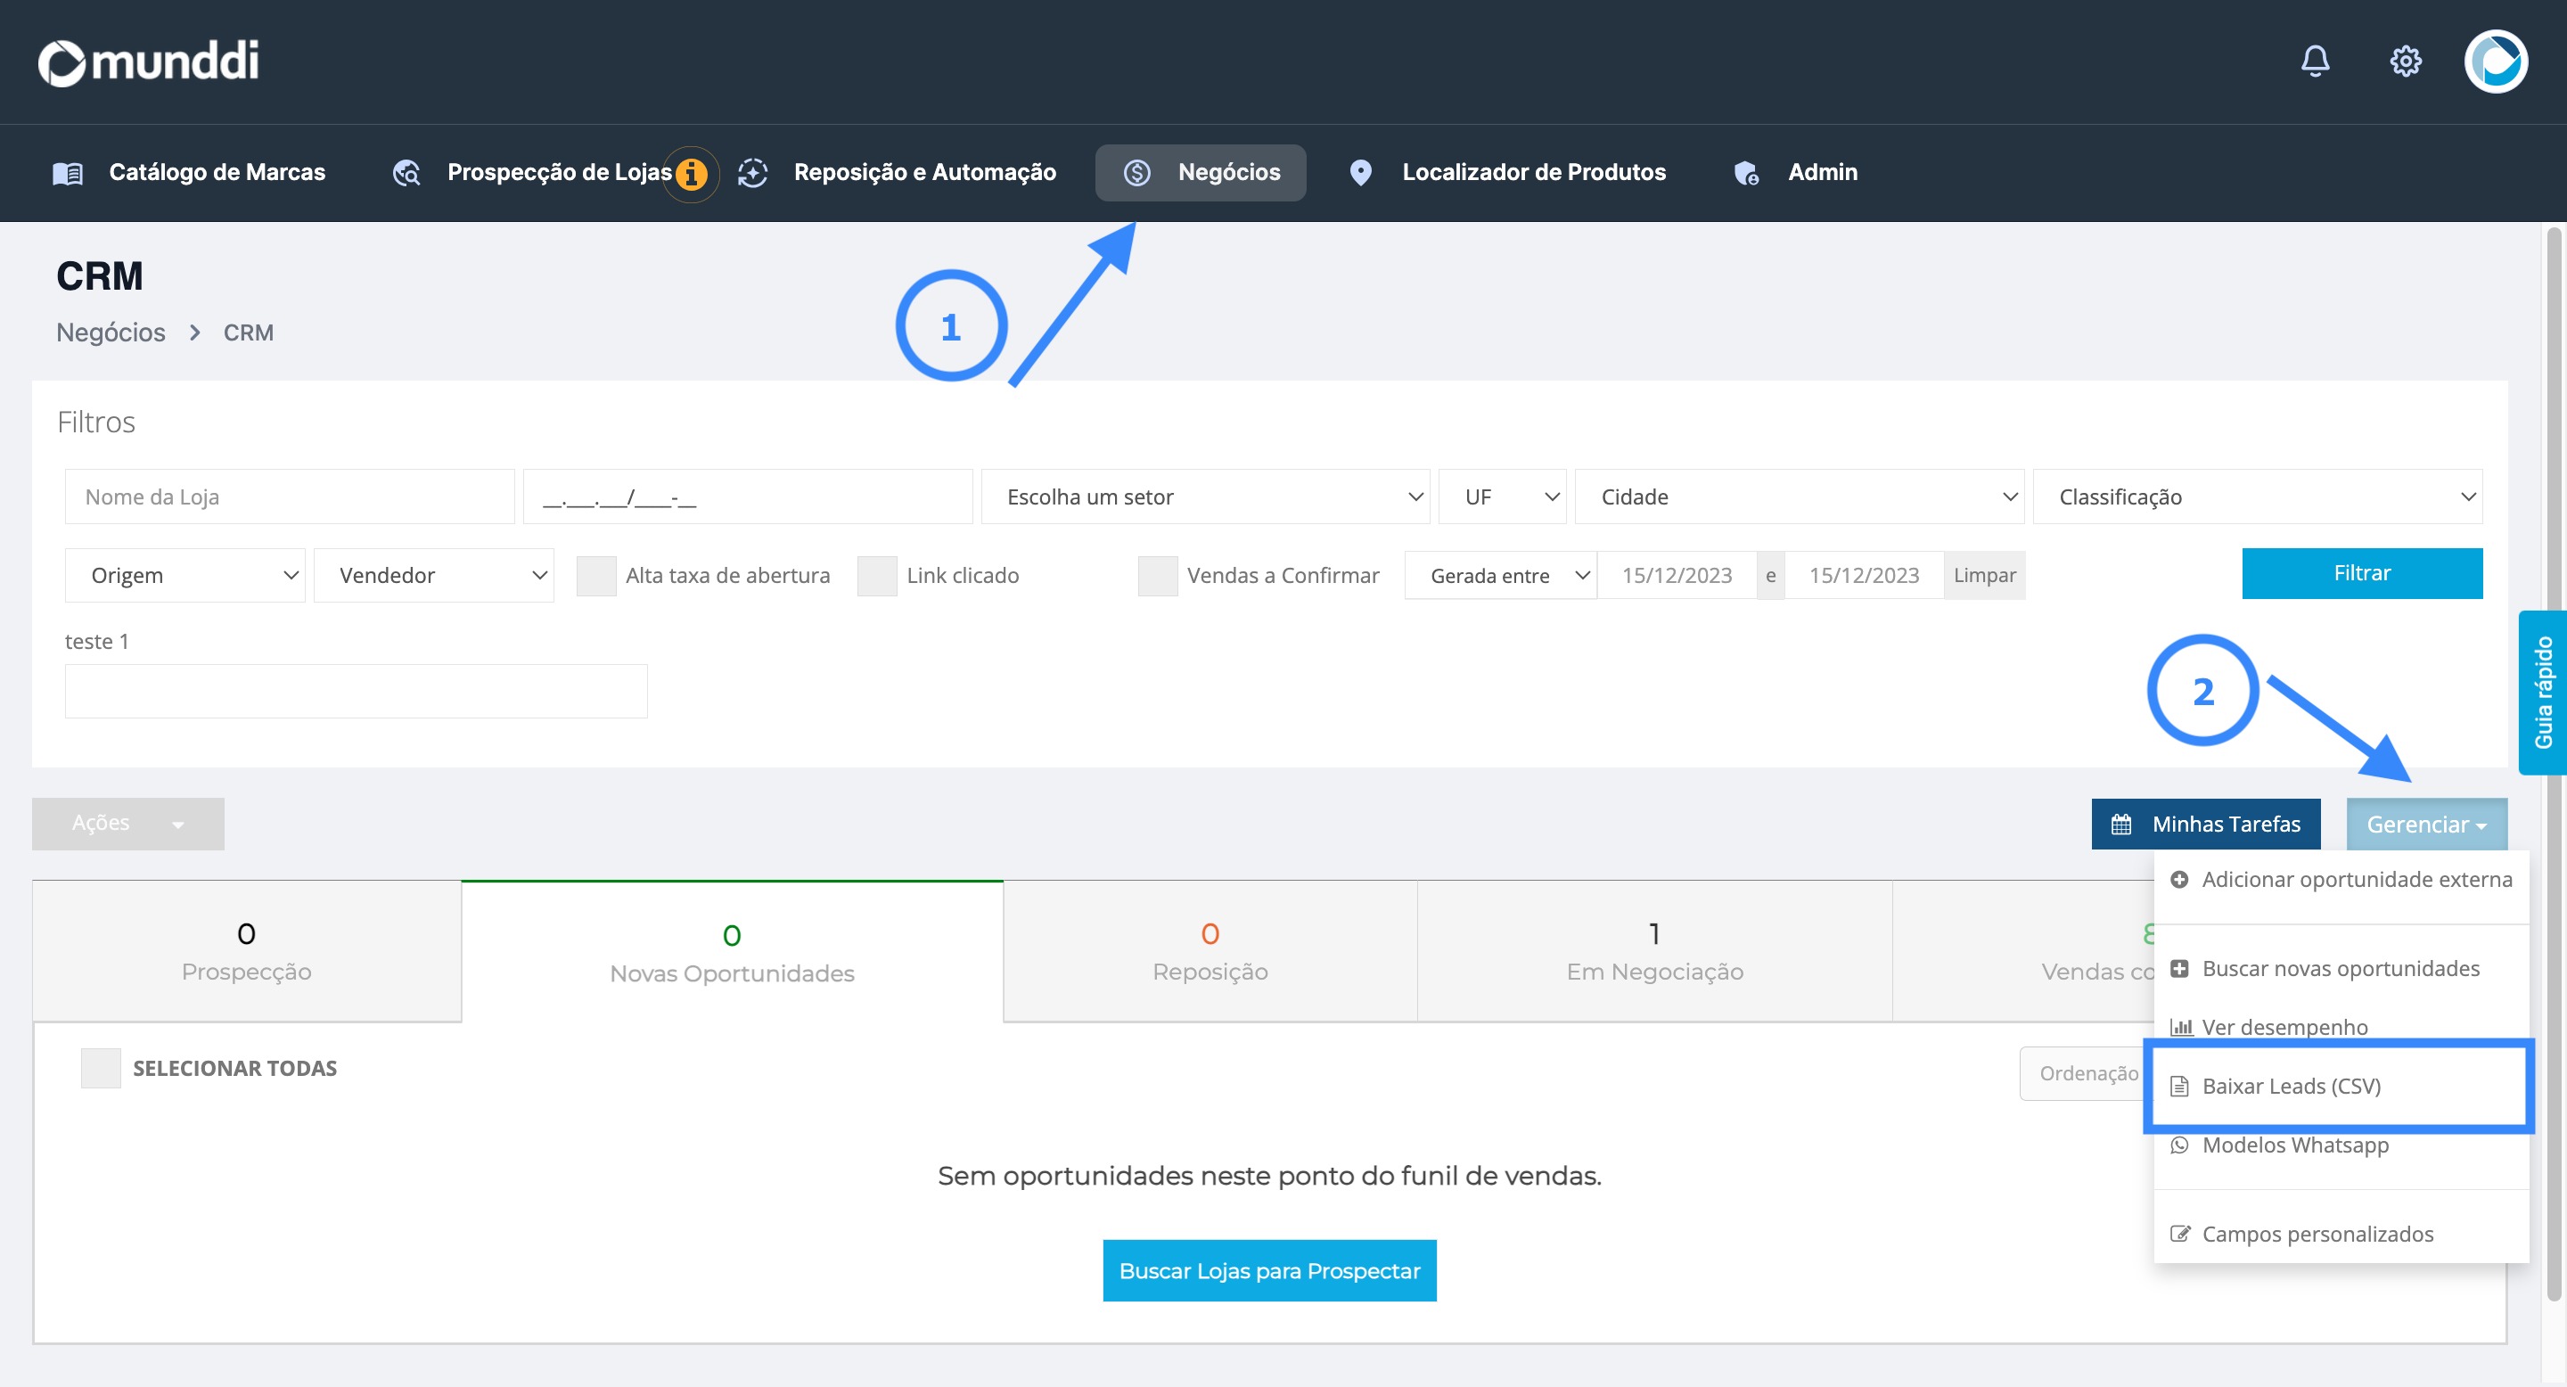This screenshot has height=1387, width=2567.
Task: Click the Admin shield icon
Action: coord(1746,173)
